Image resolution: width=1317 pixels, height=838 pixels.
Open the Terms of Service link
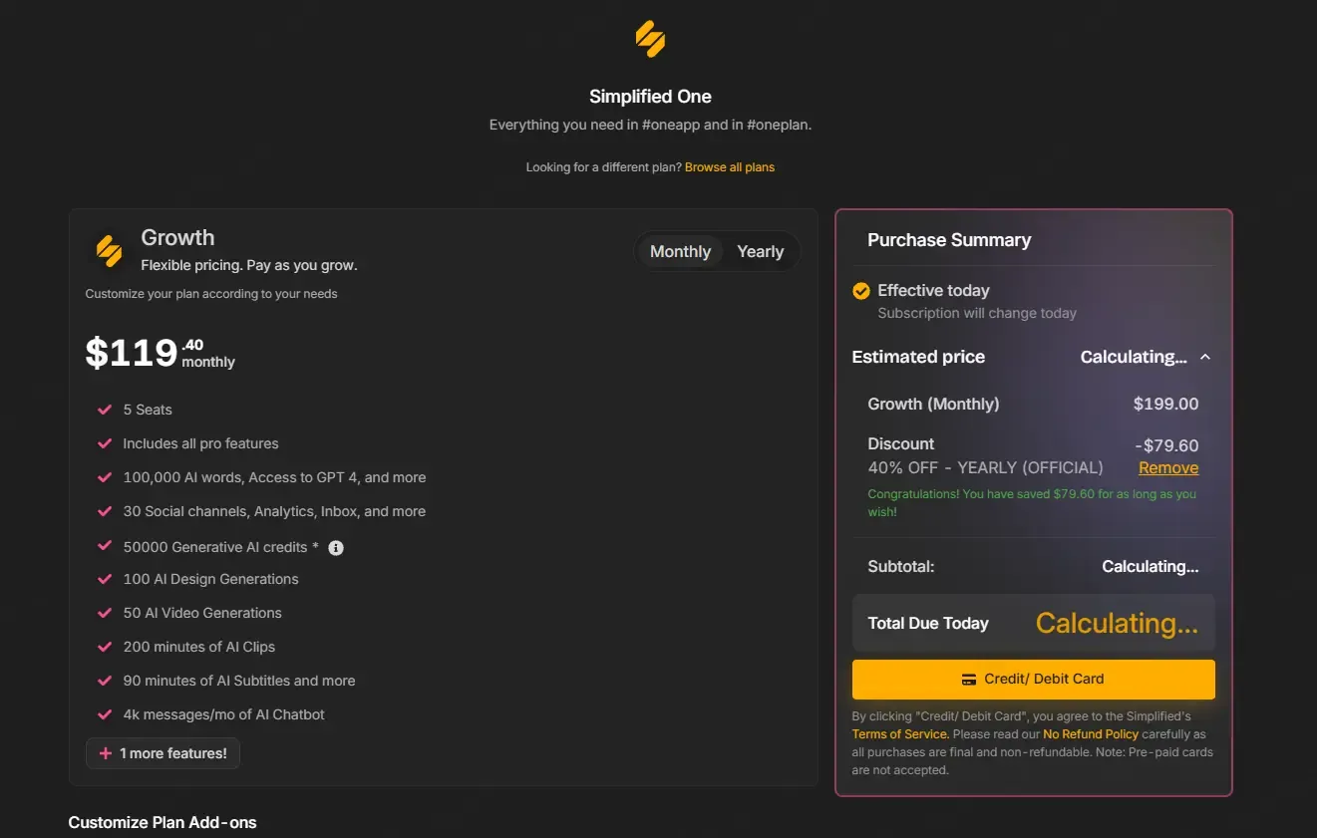point(900,734)
